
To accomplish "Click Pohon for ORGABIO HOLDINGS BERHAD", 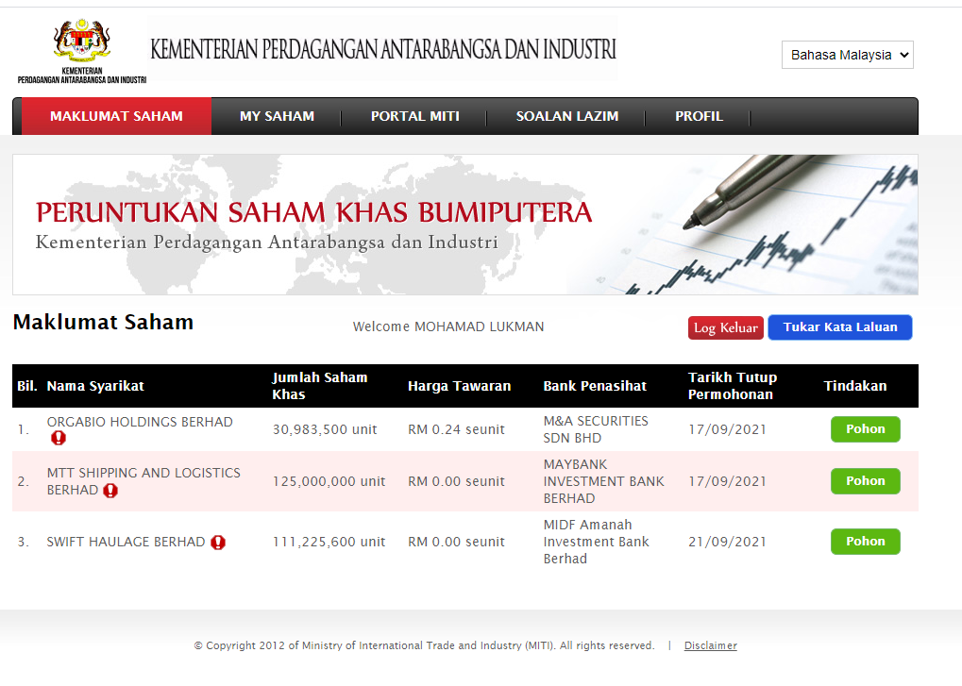I will click(865, 429).
